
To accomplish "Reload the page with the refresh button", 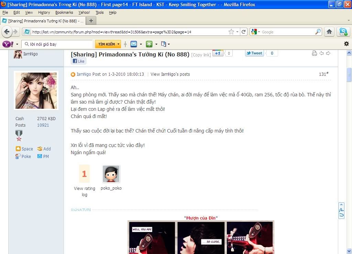I will pyautogui.click(x=244, y=32).
